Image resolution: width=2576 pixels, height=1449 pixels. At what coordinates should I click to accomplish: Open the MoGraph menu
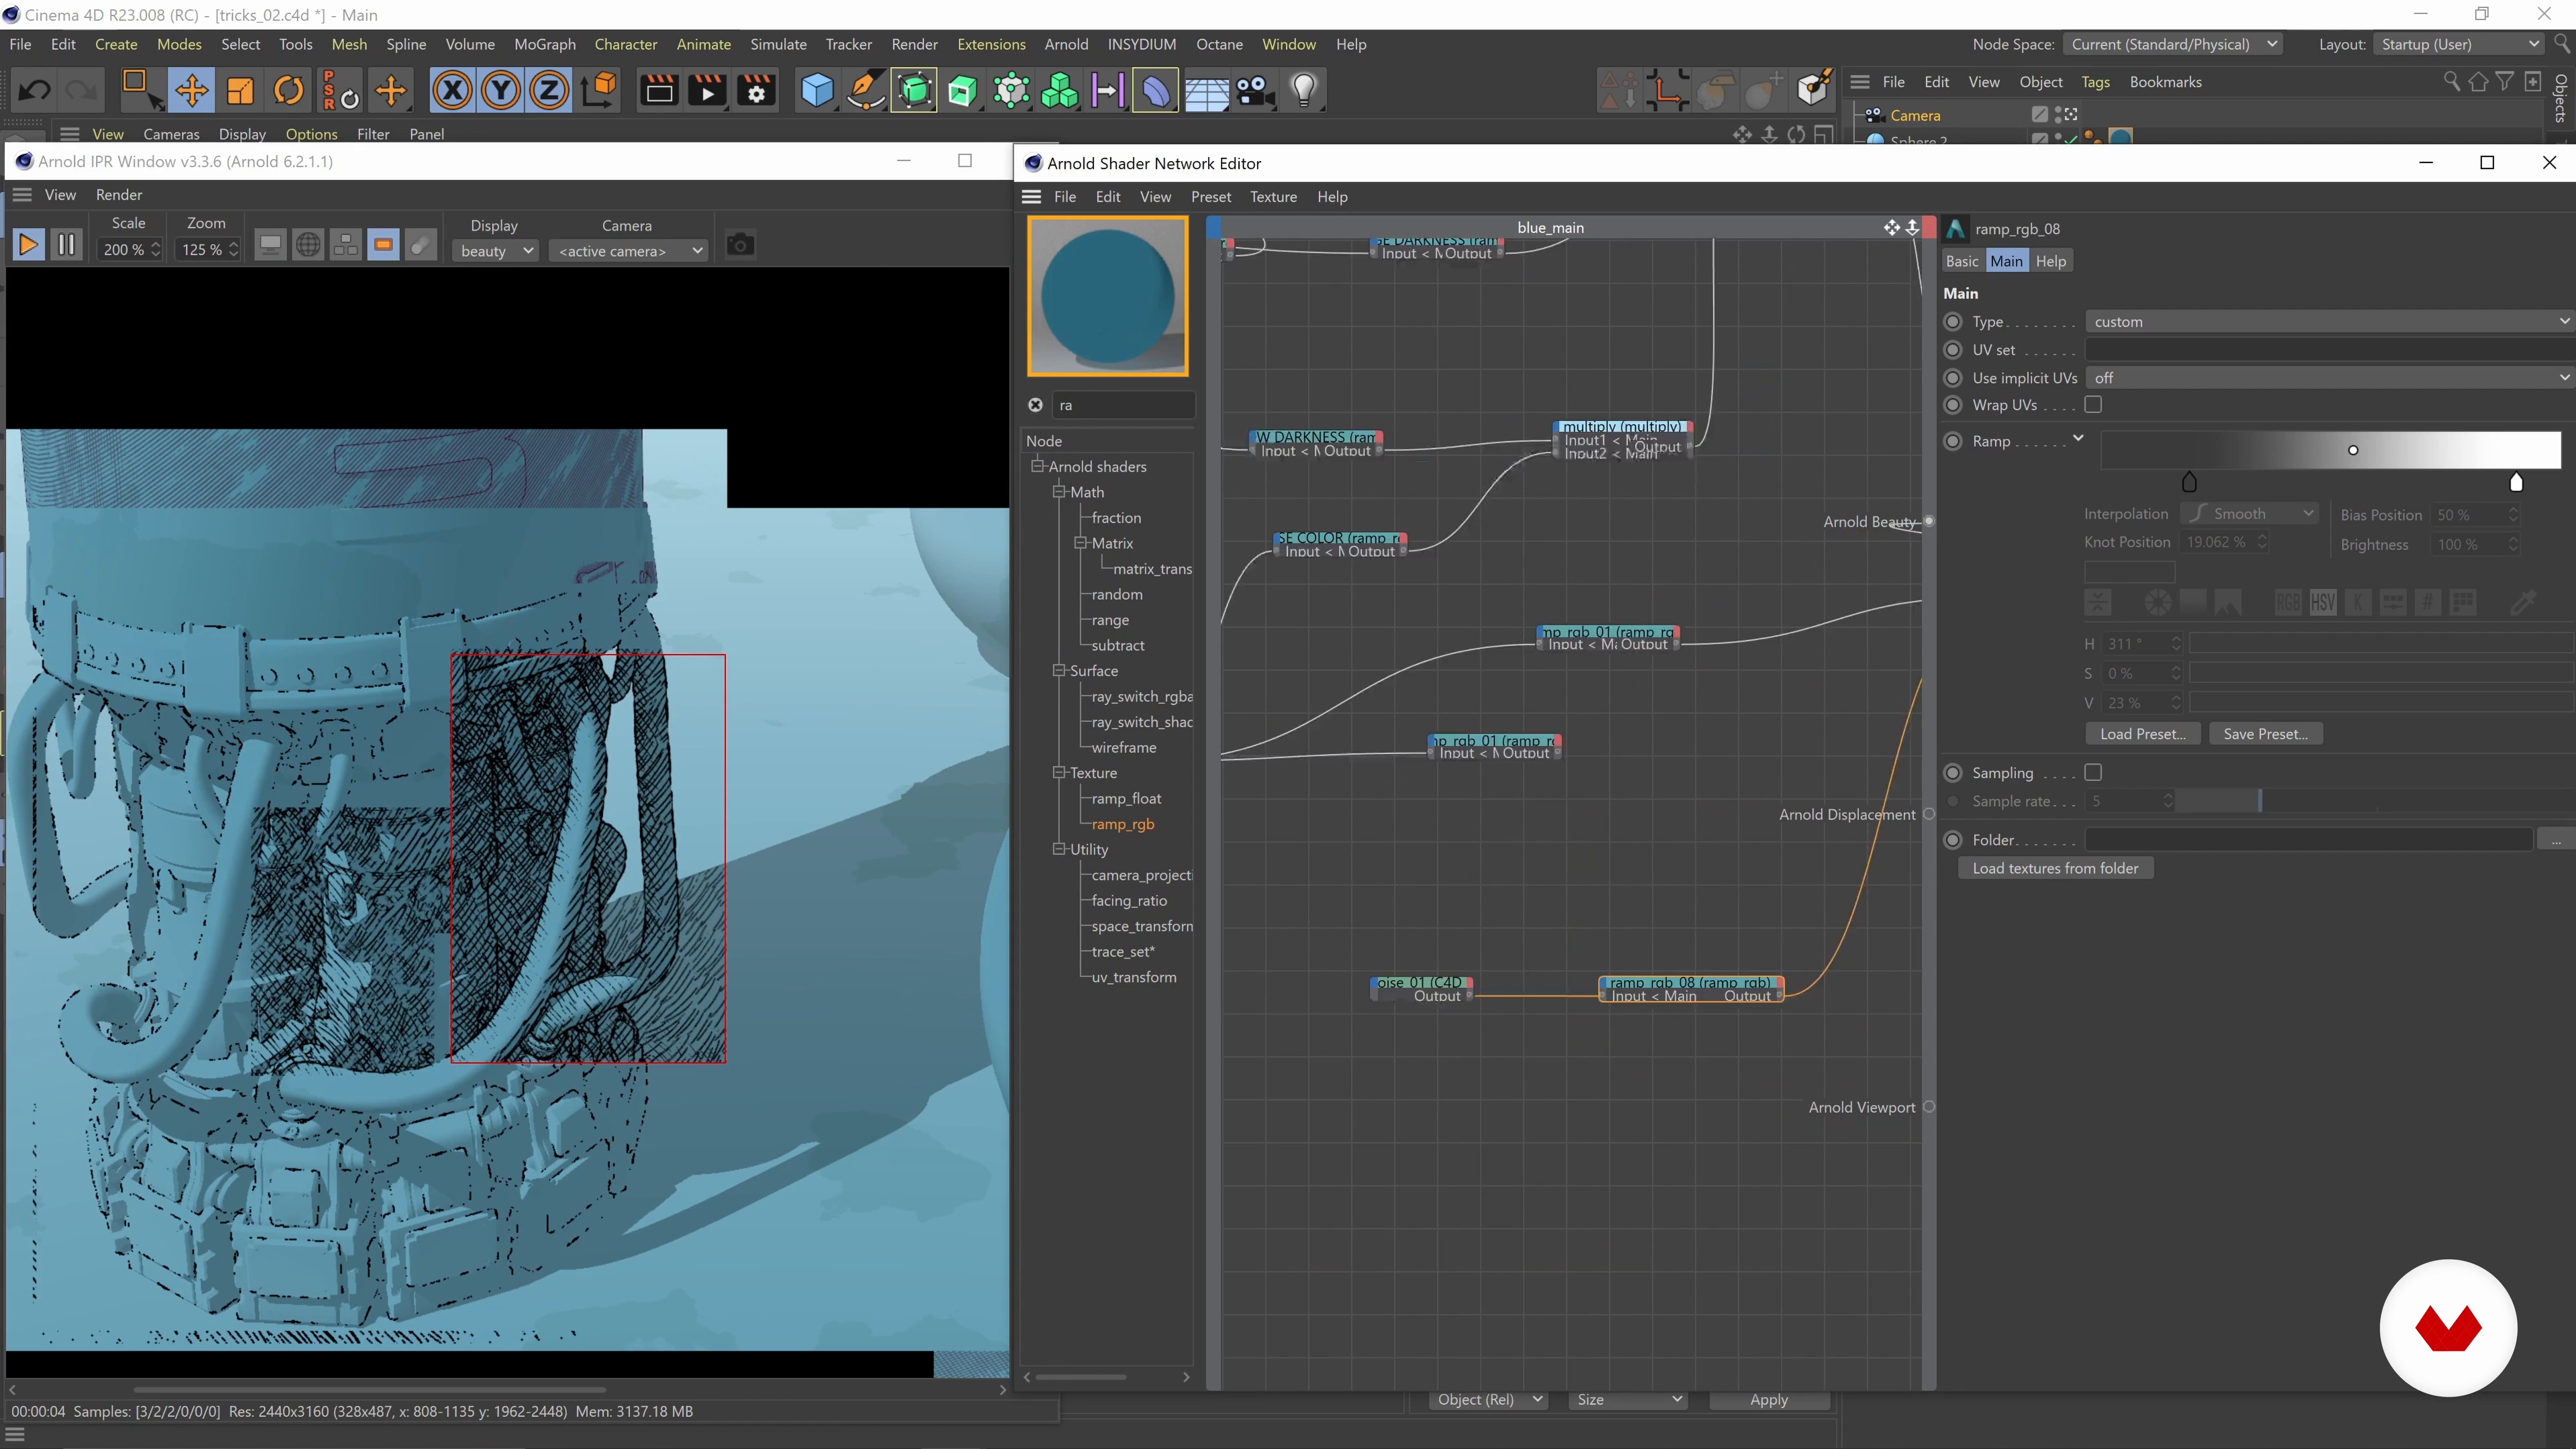coord(545,44)
